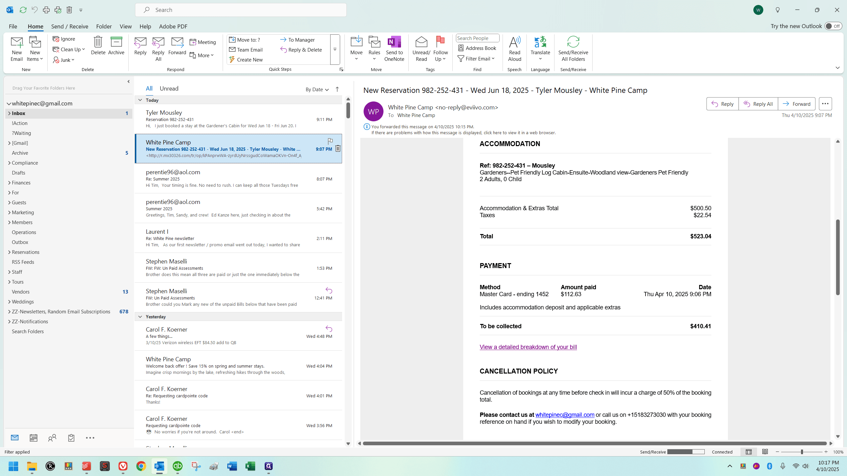Click the zoom in plus button

(x=826, y=452)
